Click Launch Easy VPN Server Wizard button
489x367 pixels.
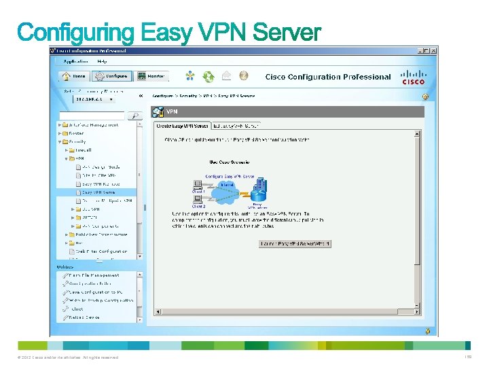click(295, 244)
